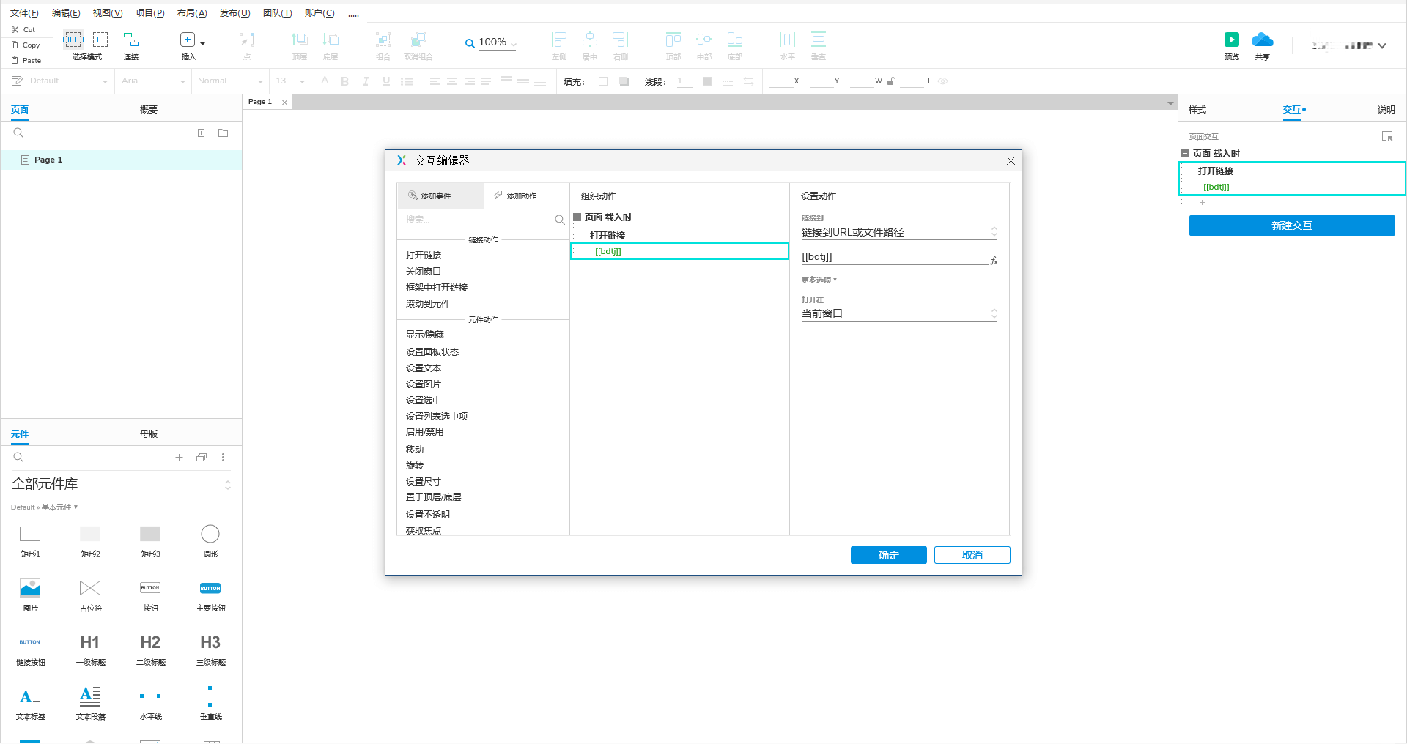Click the fill color swatch after 填充

pyautogui.click(x=603, y=81)
